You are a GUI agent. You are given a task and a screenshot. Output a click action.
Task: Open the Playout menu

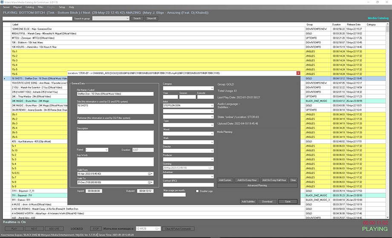point(17,7)
